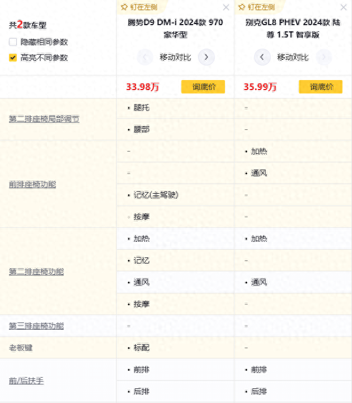Remove 别克GL8 PHEV from comparison
The width and height of the screenshot is (352, 403).
343,7
